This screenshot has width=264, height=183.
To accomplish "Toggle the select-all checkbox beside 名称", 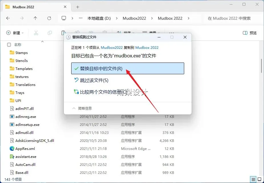I will (x=9, y=45).
